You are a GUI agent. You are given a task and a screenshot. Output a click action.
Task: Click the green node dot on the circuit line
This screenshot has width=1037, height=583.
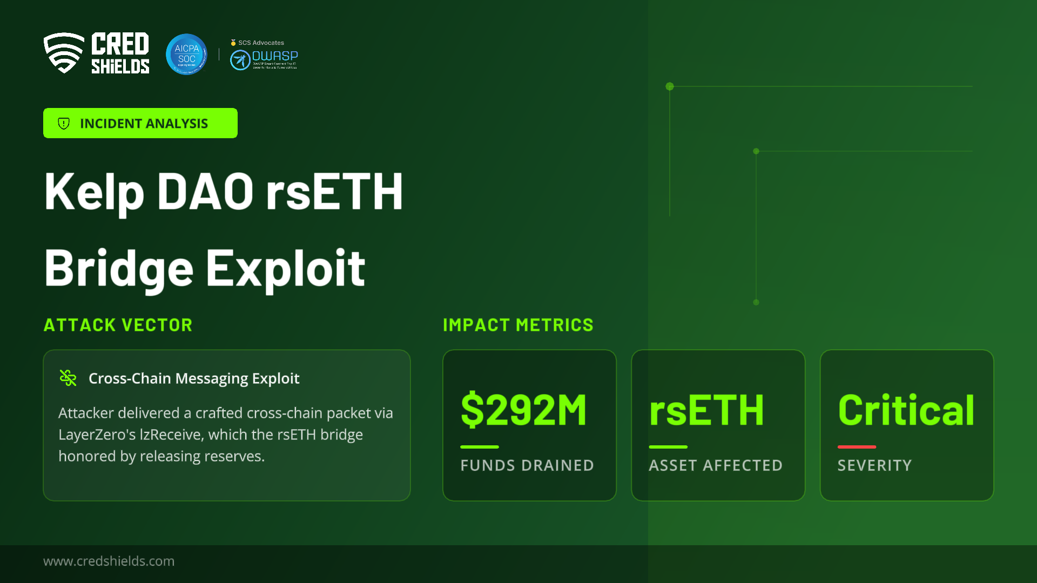click(670, 86)
